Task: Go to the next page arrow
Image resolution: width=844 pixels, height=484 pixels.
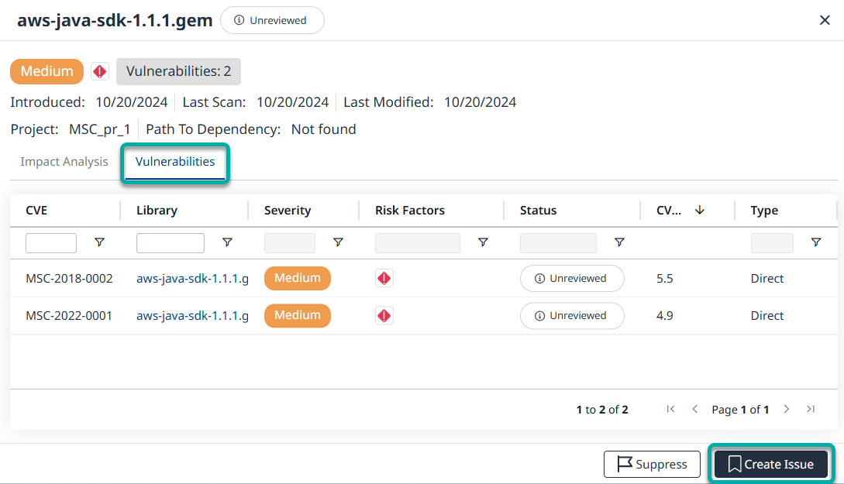Action: 787,409
